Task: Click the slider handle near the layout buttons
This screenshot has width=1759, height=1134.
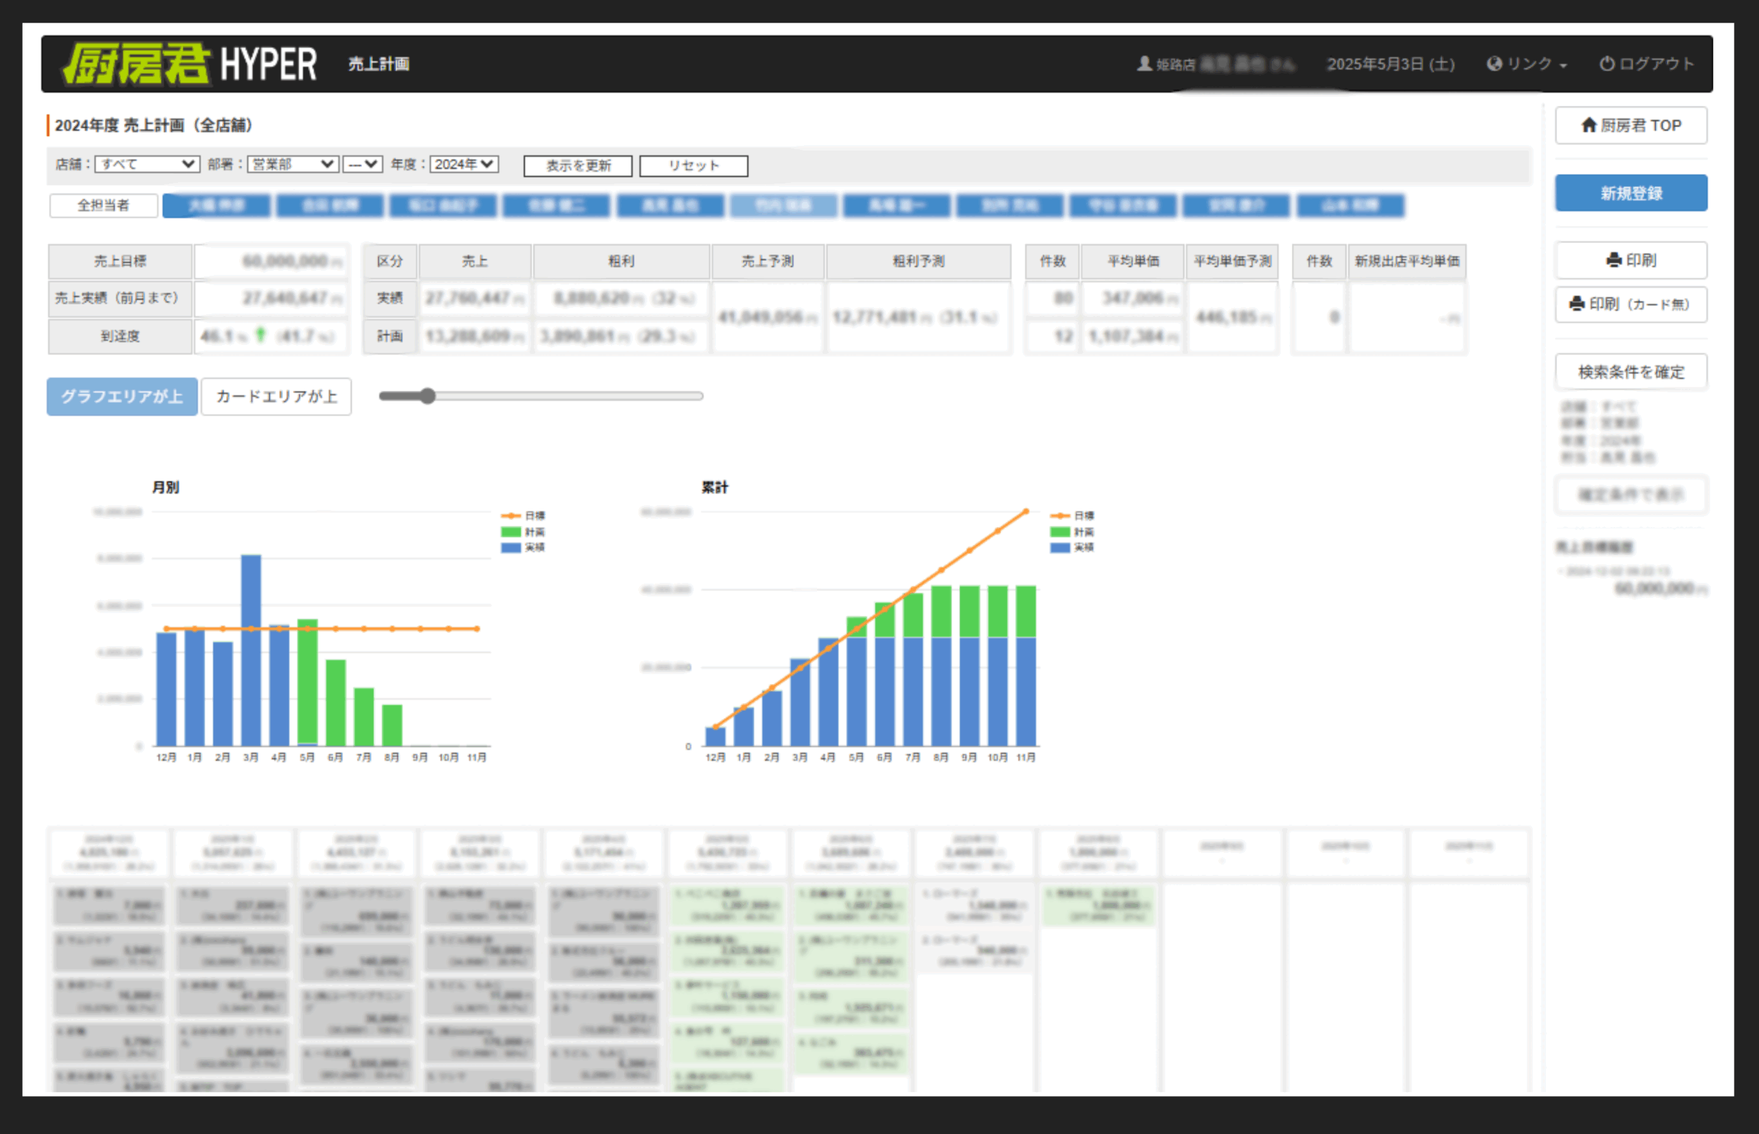Action: pos(427,396)
